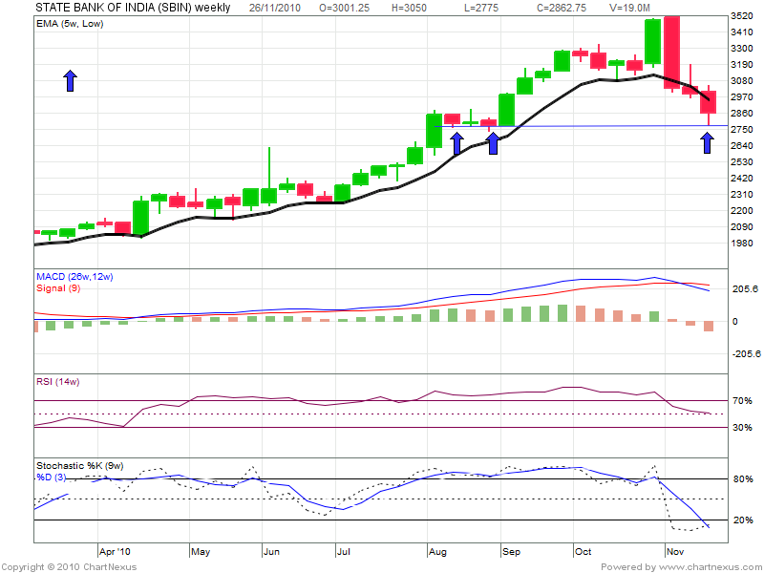Select the RSI (14w) indicator label

59,383
